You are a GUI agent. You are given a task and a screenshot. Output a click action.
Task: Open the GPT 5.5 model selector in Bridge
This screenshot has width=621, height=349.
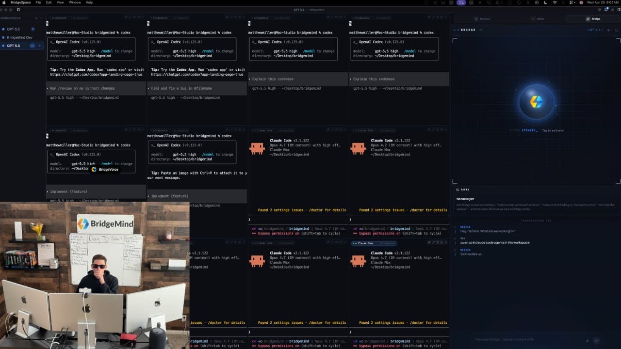click(x=595, y=30)
